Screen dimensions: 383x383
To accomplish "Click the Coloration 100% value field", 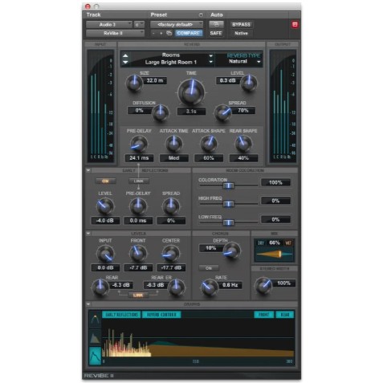I will [x=275, y=182].
